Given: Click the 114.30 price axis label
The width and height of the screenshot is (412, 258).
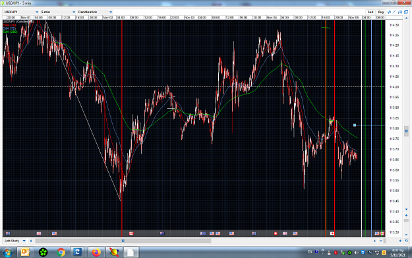Looking at the screenshot, I should pyautogui.click(x=394, y=25).
